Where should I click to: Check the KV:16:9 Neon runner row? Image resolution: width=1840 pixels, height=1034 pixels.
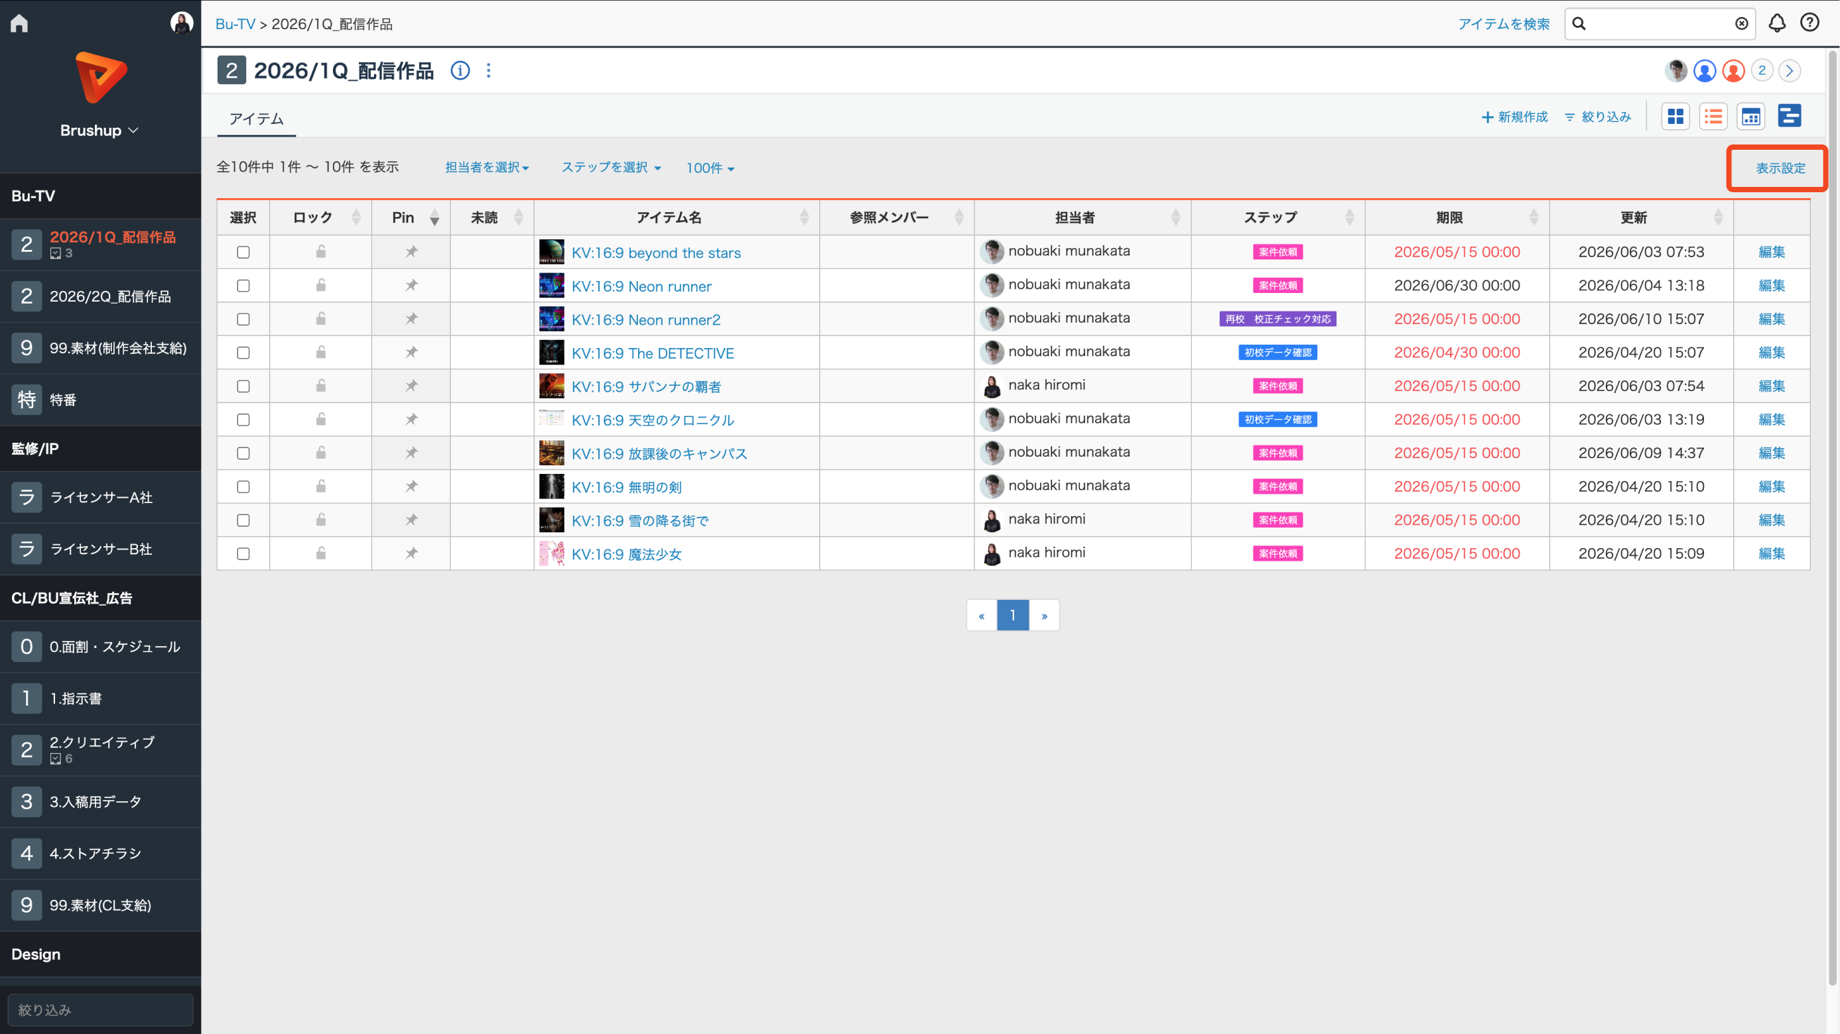click(243, 286)
